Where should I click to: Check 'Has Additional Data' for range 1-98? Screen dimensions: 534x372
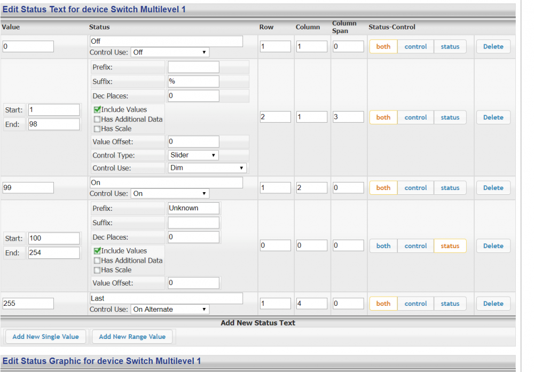coord(97,119)
